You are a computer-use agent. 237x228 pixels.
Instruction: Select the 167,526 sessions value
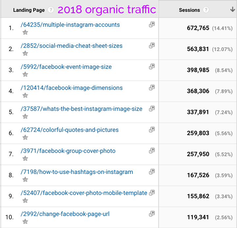(198, 175)
